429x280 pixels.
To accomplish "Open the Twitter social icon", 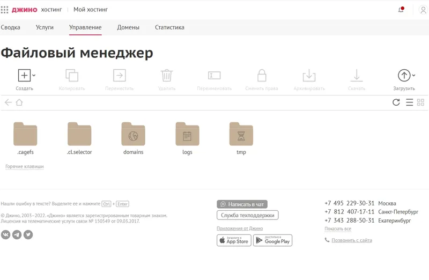I will point(28,234).
